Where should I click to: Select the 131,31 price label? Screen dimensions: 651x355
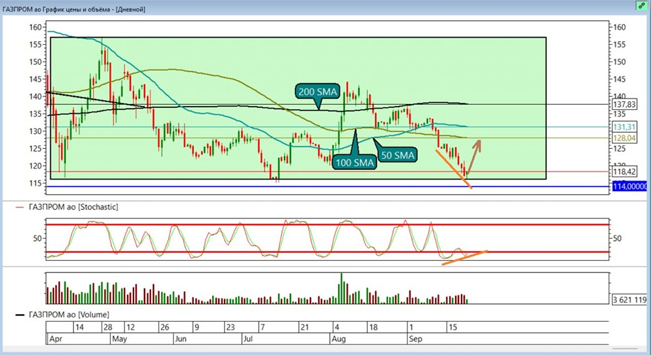[624, 127]
